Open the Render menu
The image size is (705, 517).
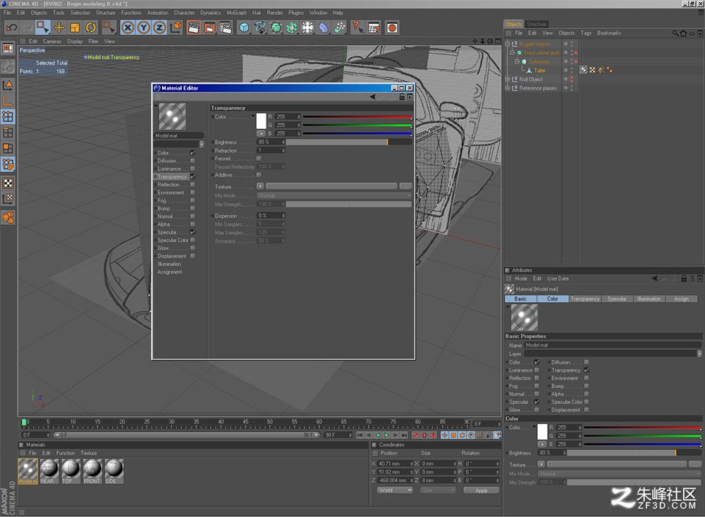tap(275, 13)
